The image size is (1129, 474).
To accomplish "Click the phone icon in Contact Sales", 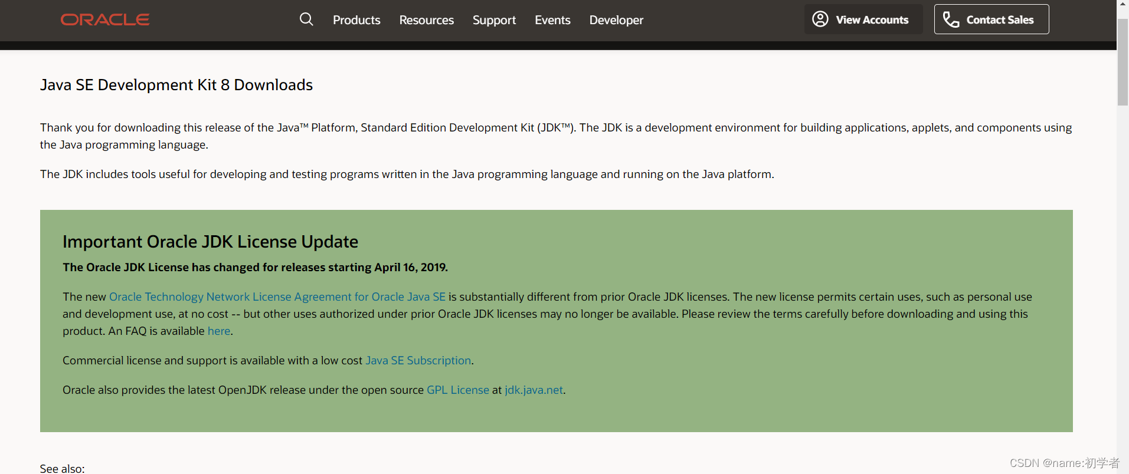I will [951, 19].
